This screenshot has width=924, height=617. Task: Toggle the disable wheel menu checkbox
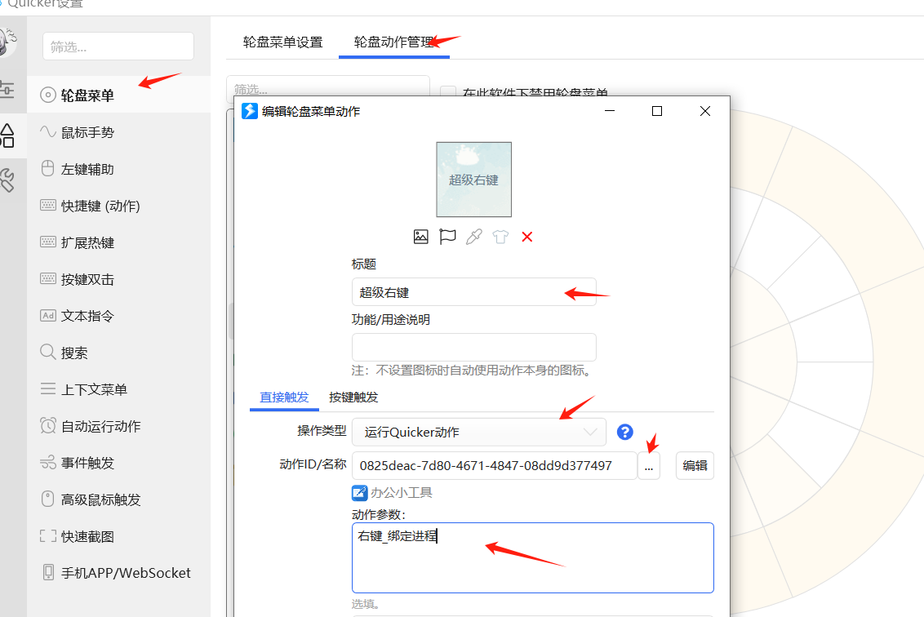coord(448,92)
